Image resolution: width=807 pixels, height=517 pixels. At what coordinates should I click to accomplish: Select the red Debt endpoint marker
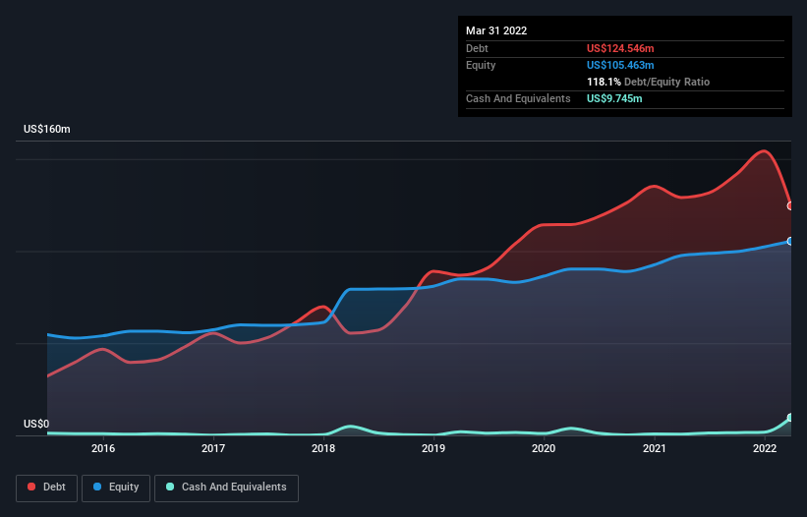tap(790, 205)
